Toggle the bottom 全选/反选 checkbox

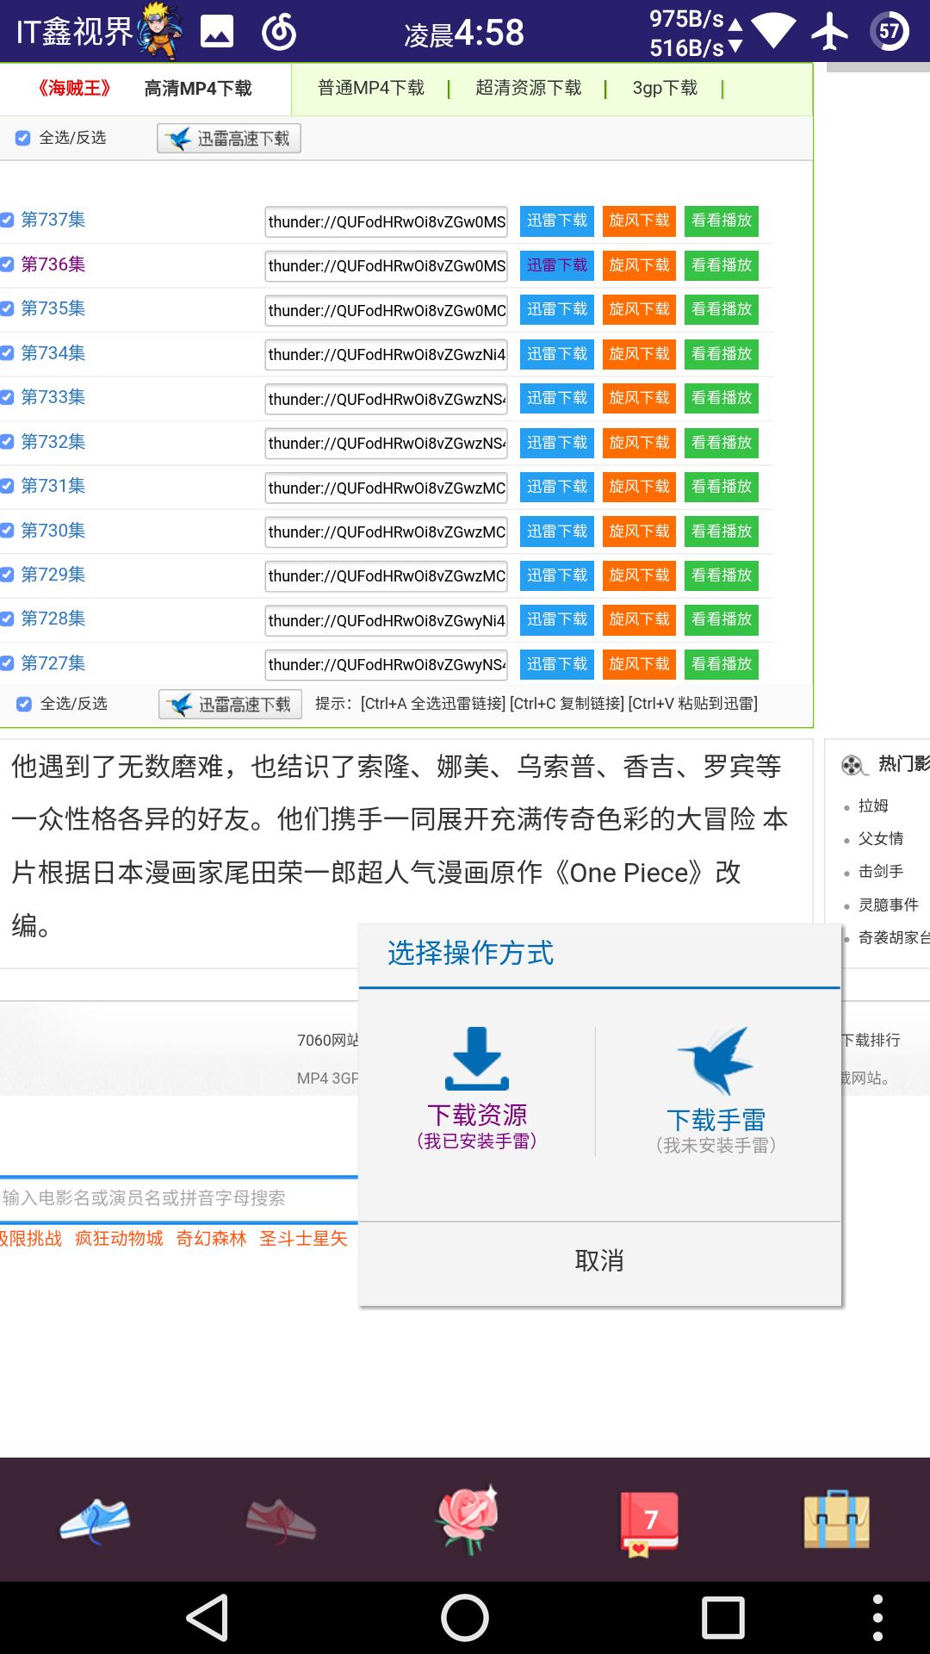[24, 704]
